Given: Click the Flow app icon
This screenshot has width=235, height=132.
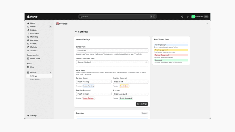Looking at the screenshot, I should click(x=28, y=67).
